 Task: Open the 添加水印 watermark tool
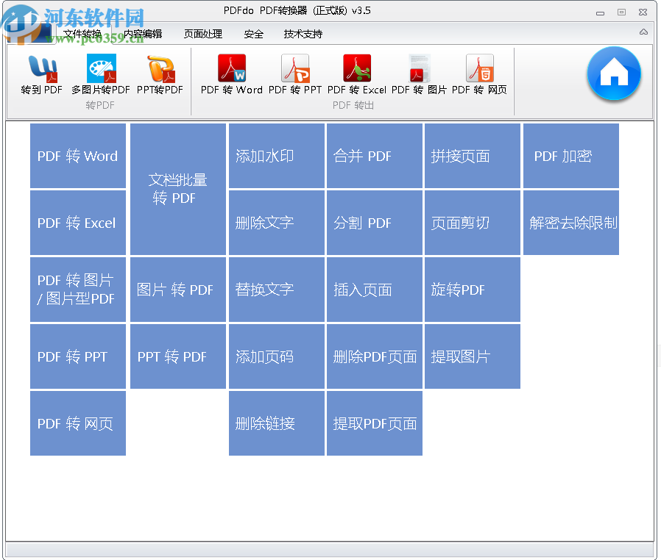pos(276,156)
